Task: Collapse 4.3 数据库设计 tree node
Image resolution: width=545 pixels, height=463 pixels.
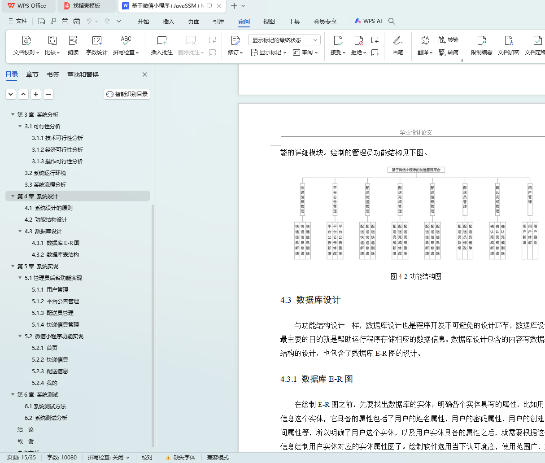Action: click(20, 231)
